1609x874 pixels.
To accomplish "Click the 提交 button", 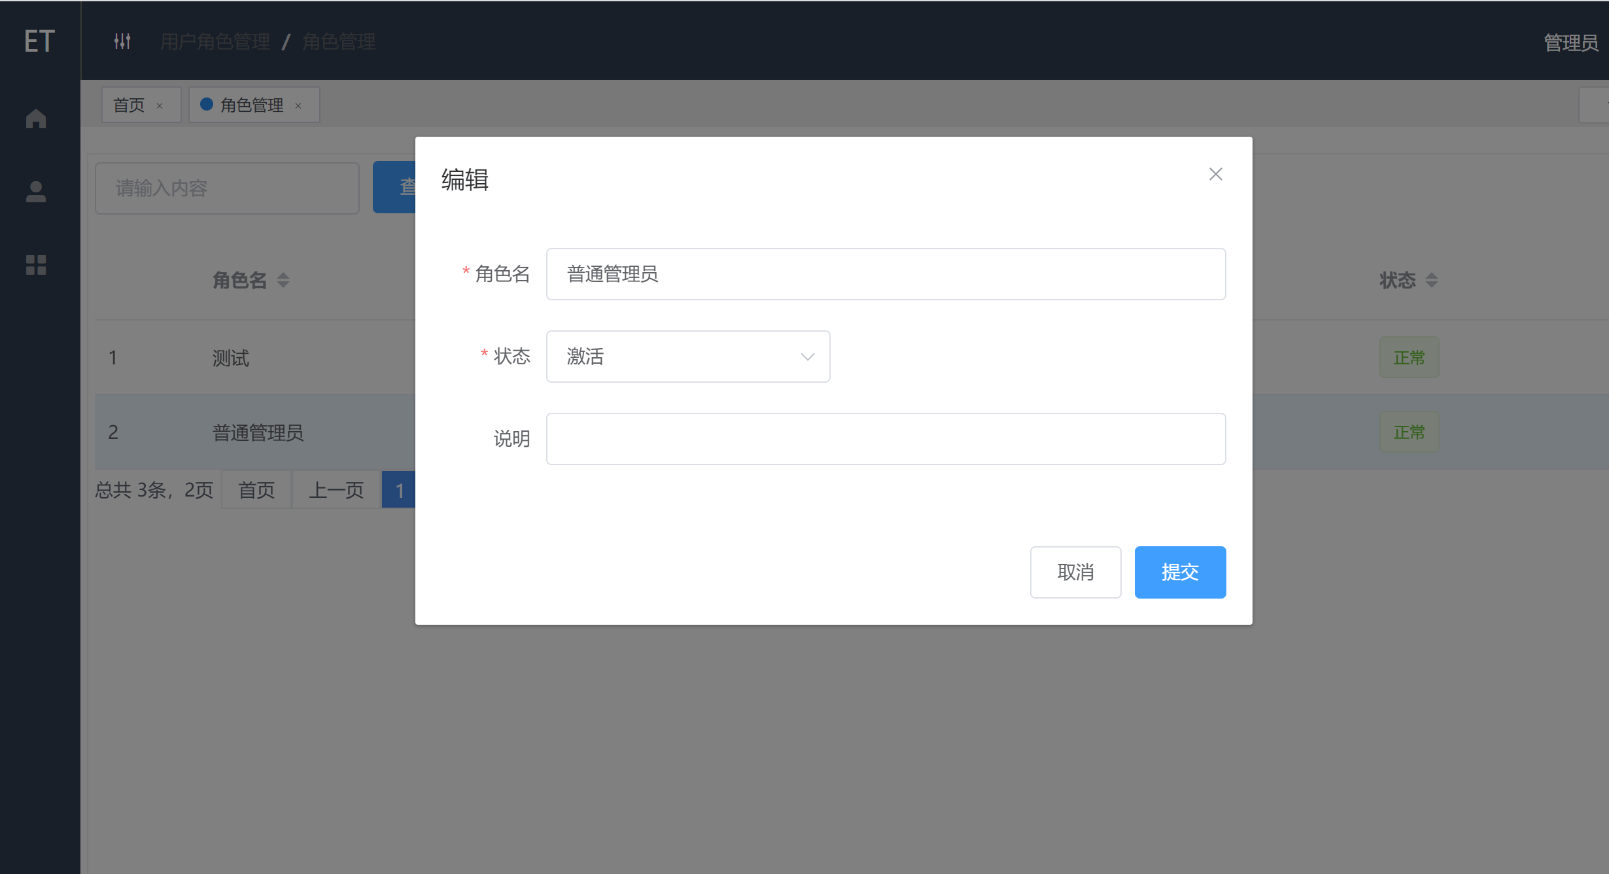I will (1180, 572).
